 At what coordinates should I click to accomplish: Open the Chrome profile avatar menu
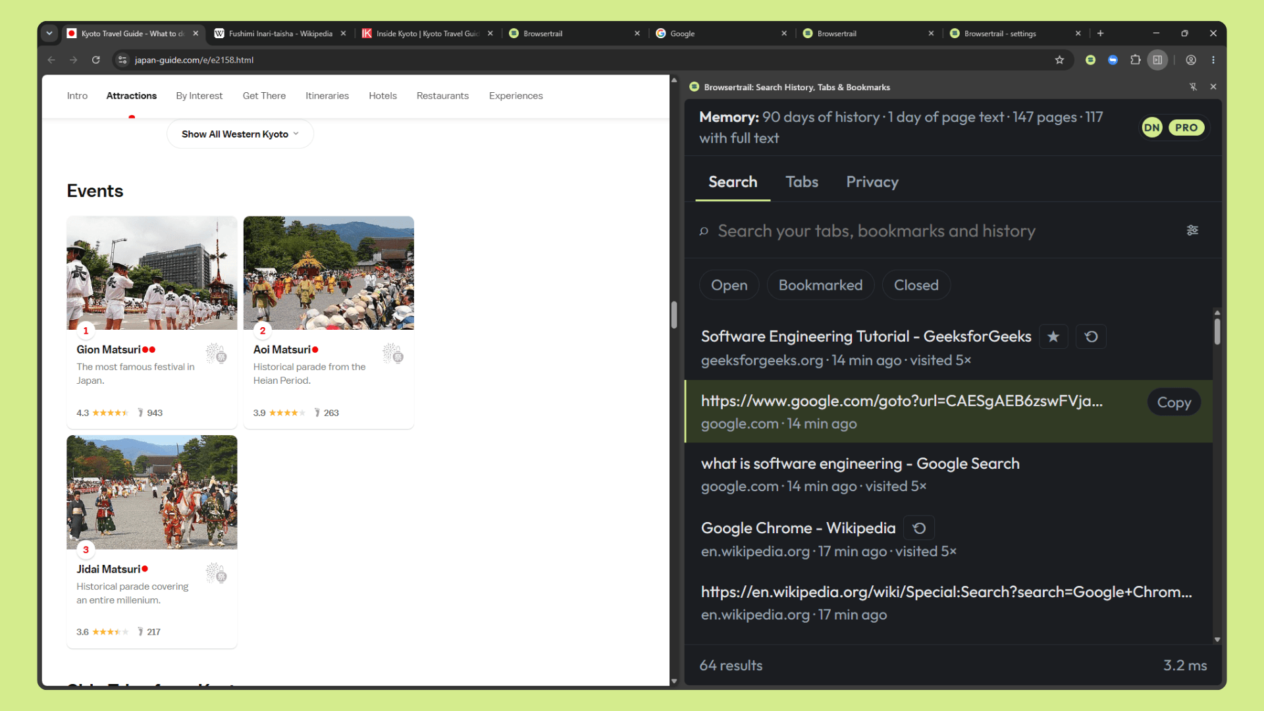tap(1191, 60)
